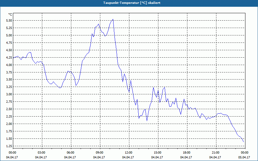258x161 pixels.
Task: Click the chart title Taupunkt-Temperatur [°C] skaliert
Action: pyautogui.click(x=132, y=3)
